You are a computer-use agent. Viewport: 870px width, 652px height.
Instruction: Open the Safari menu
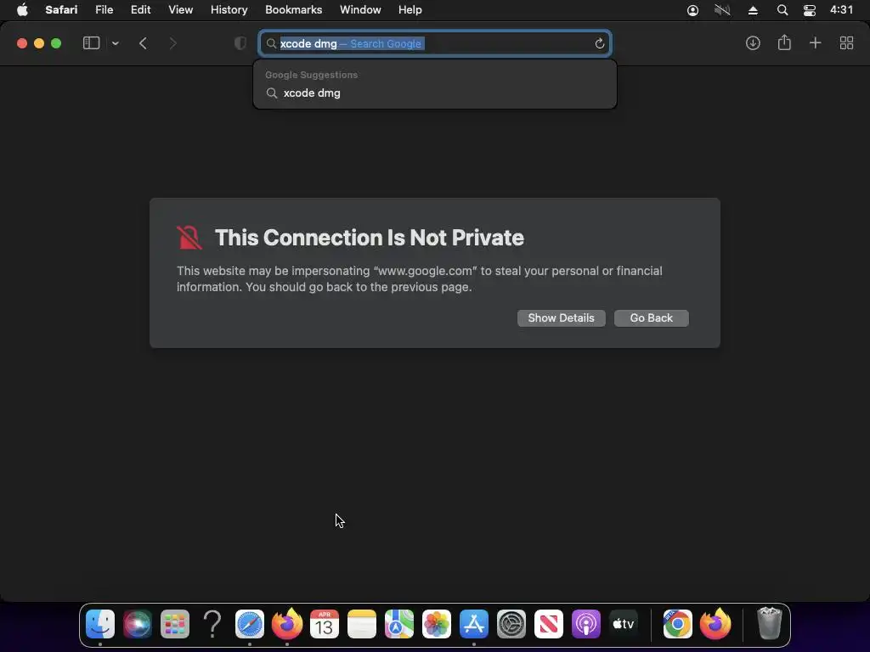pos(61,10)
